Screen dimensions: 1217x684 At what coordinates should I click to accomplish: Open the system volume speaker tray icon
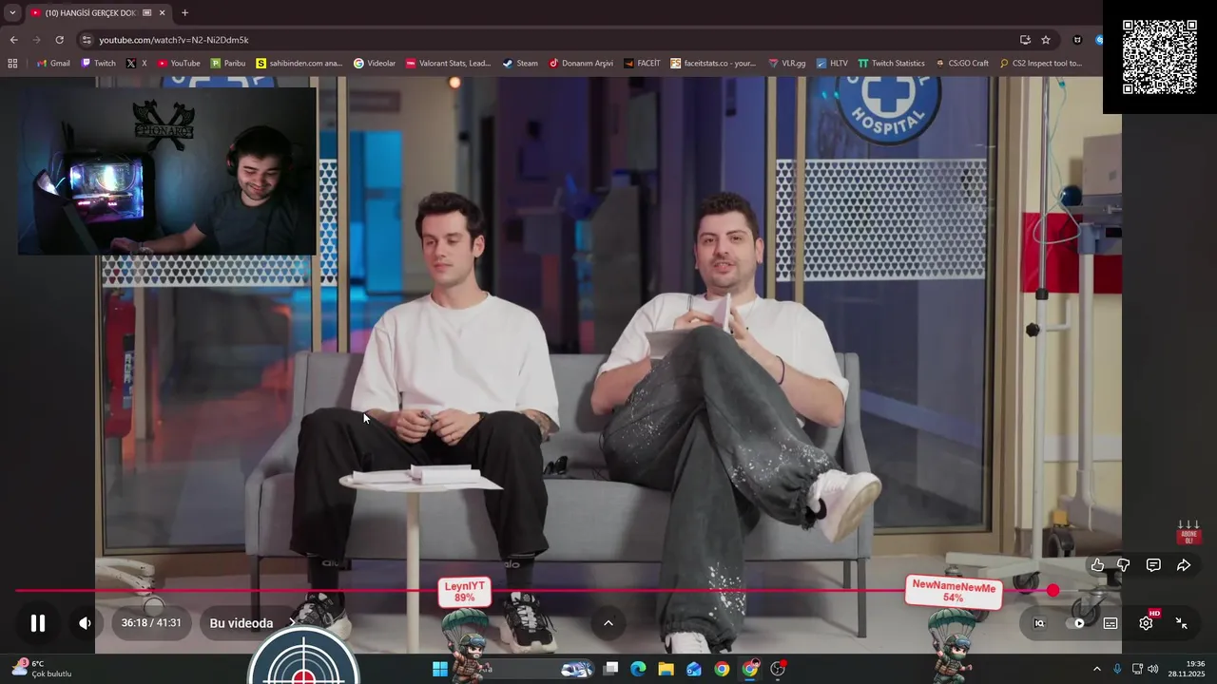pos(1153,669)
